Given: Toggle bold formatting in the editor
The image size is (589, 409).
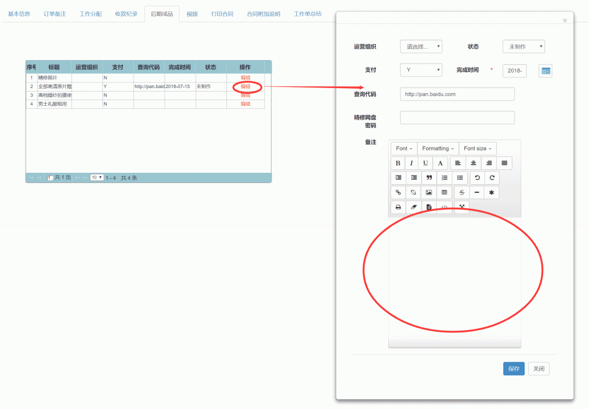Looking at the screenshot, I should pos(398,163).
